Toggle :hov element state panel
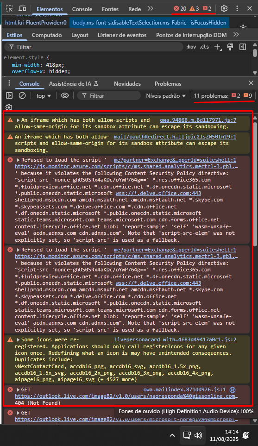 191,47
